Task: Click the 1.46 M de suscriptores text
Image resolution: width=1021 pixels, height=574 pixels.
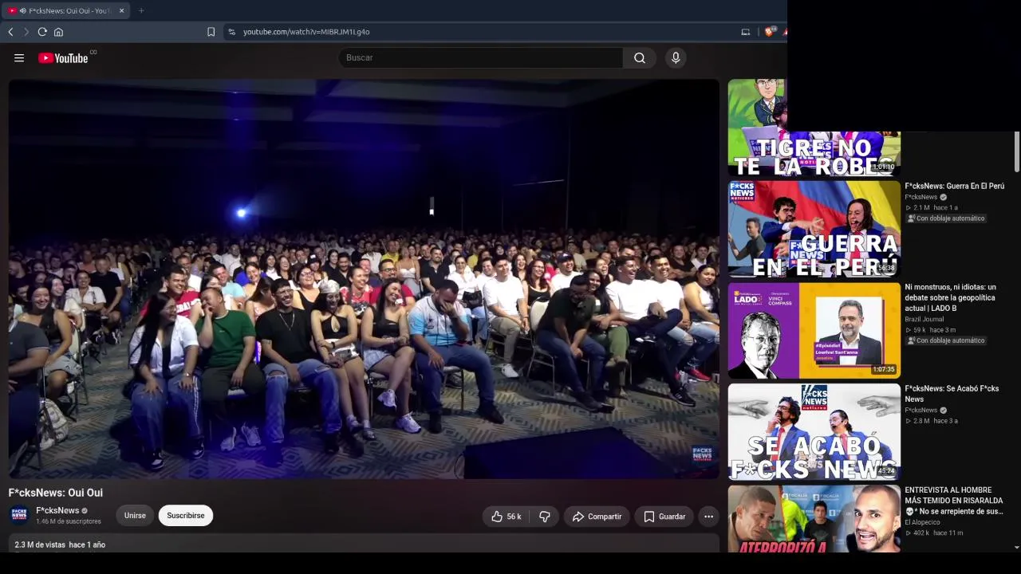Action: coord(69,521)
